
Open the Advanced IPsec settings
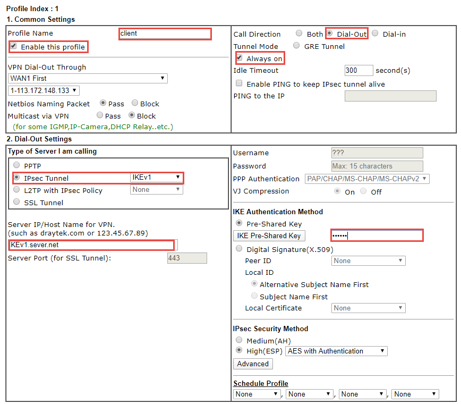(x=253, y=364)
